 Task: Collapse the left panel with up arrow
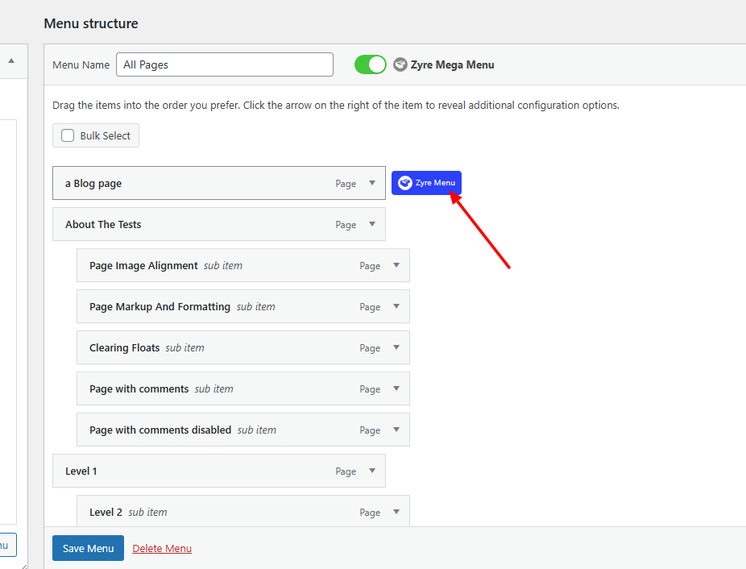(x=11, y=60)
